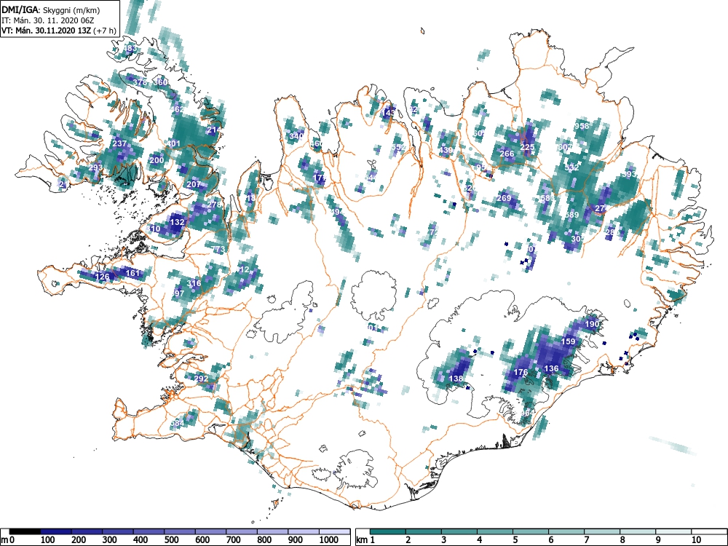Click the darkest teal swatch at km 1
This screenshot has height=546, width=728.
388,531
